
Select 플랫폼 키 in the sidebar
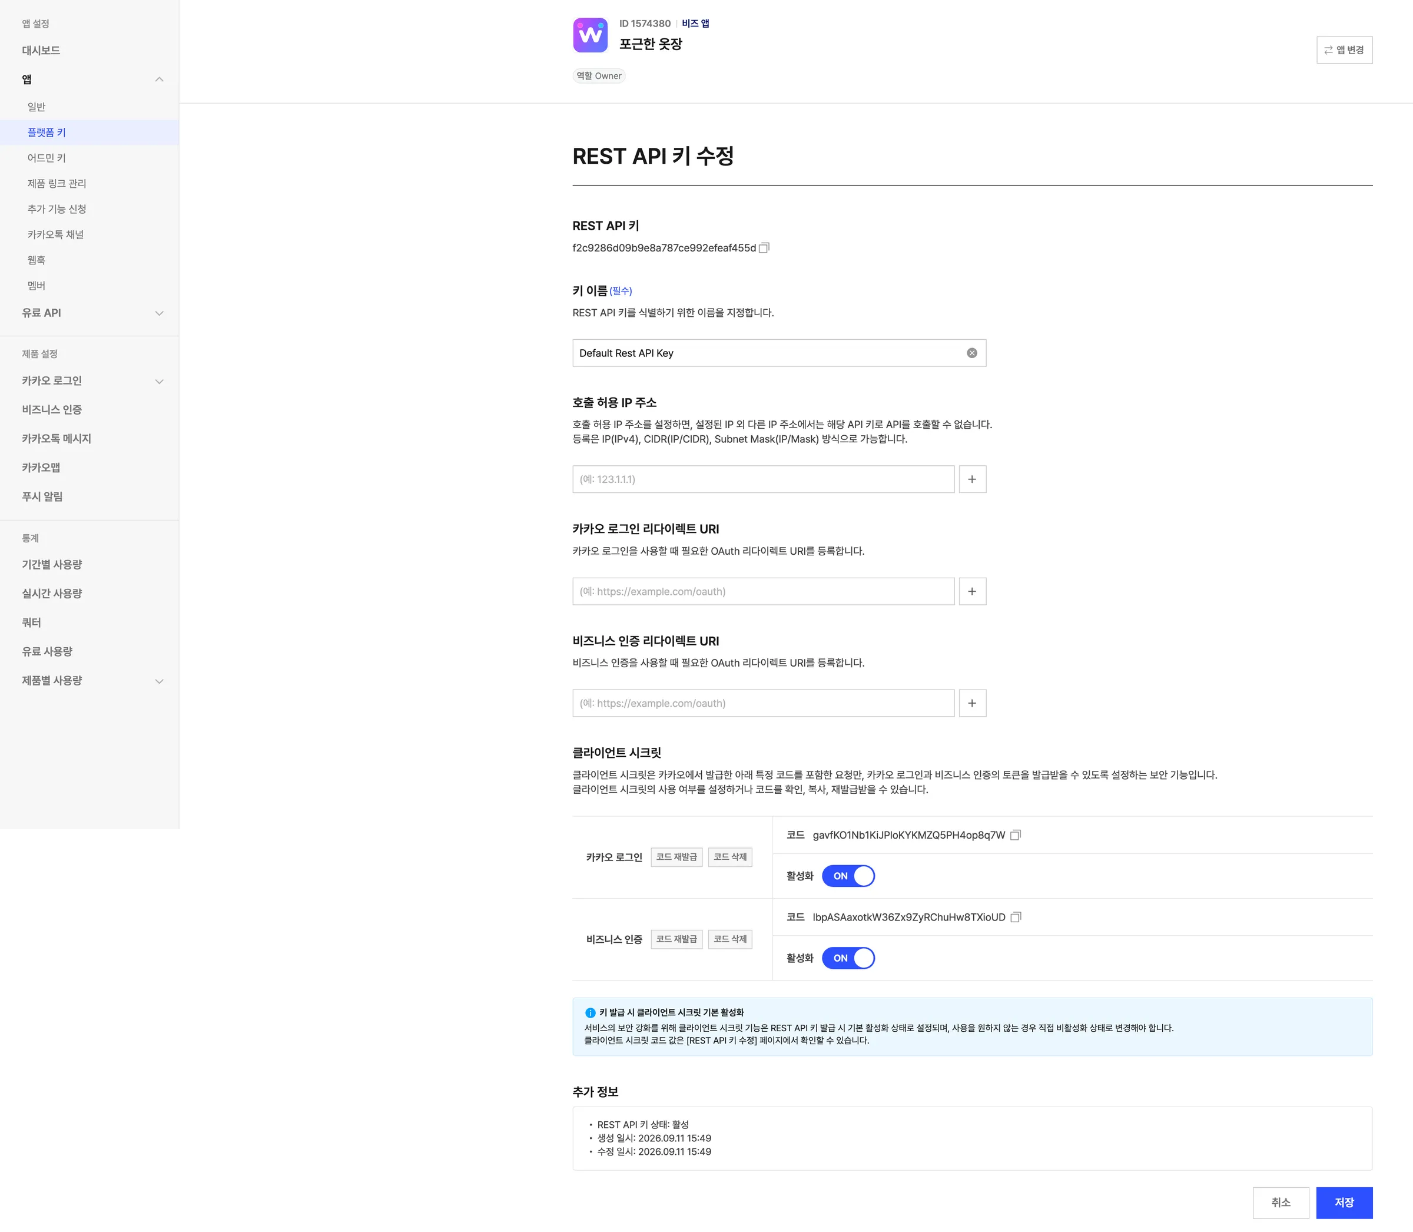[x=47, y=132]
